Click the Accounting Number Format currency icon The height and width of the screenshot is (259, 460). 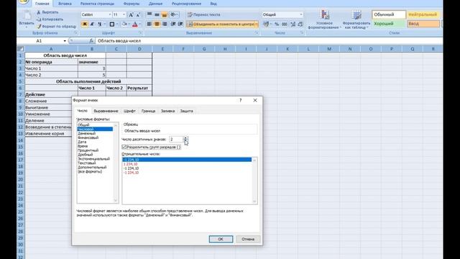[x=266, y=24]
